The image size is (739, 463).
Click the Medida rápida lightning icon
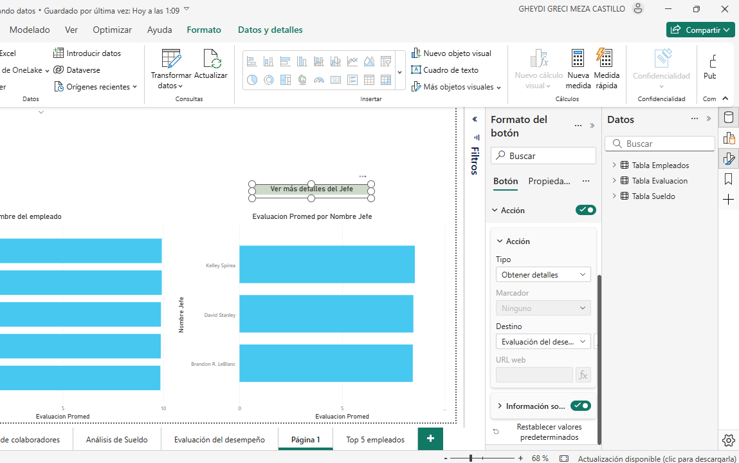(606, 58)
